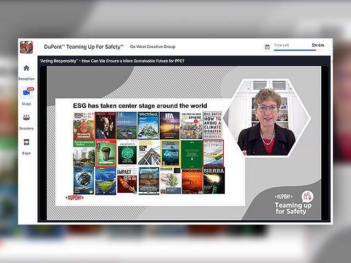
Task: Click the event logo avatar at top left
Action: 26,47
